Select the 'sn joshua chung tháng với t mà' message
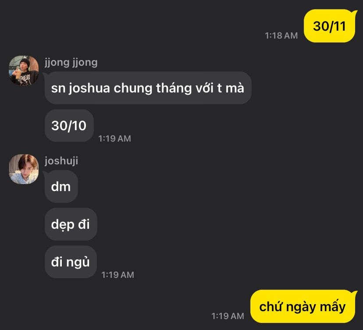 point(148,88)
